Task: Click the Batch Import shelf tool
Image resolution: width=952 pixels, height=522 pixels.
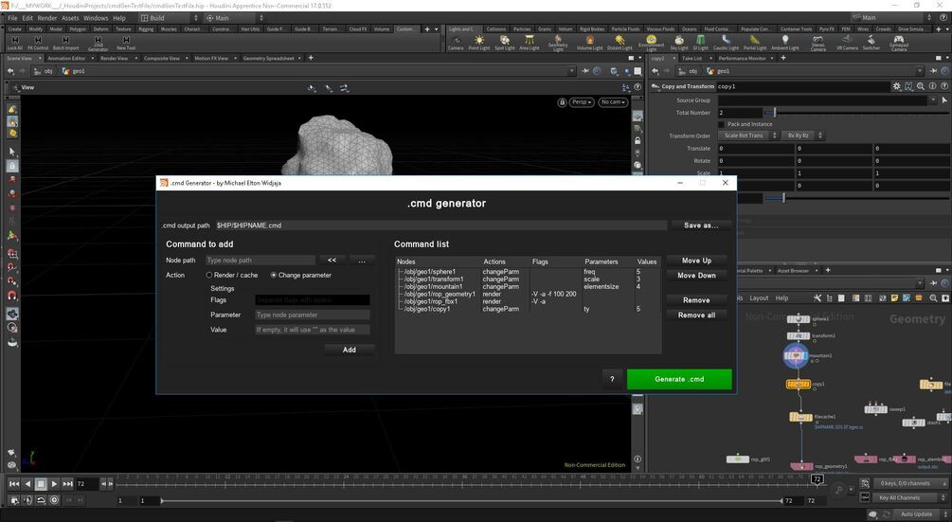Action: (x=65, y=43)
